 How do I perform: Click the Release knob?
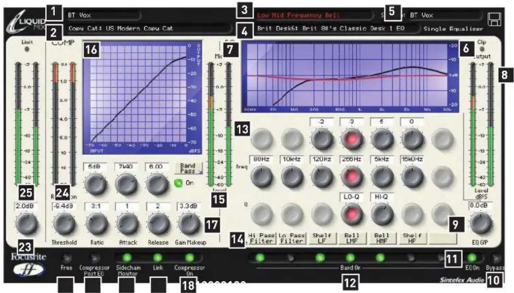[x=158, y=224]
